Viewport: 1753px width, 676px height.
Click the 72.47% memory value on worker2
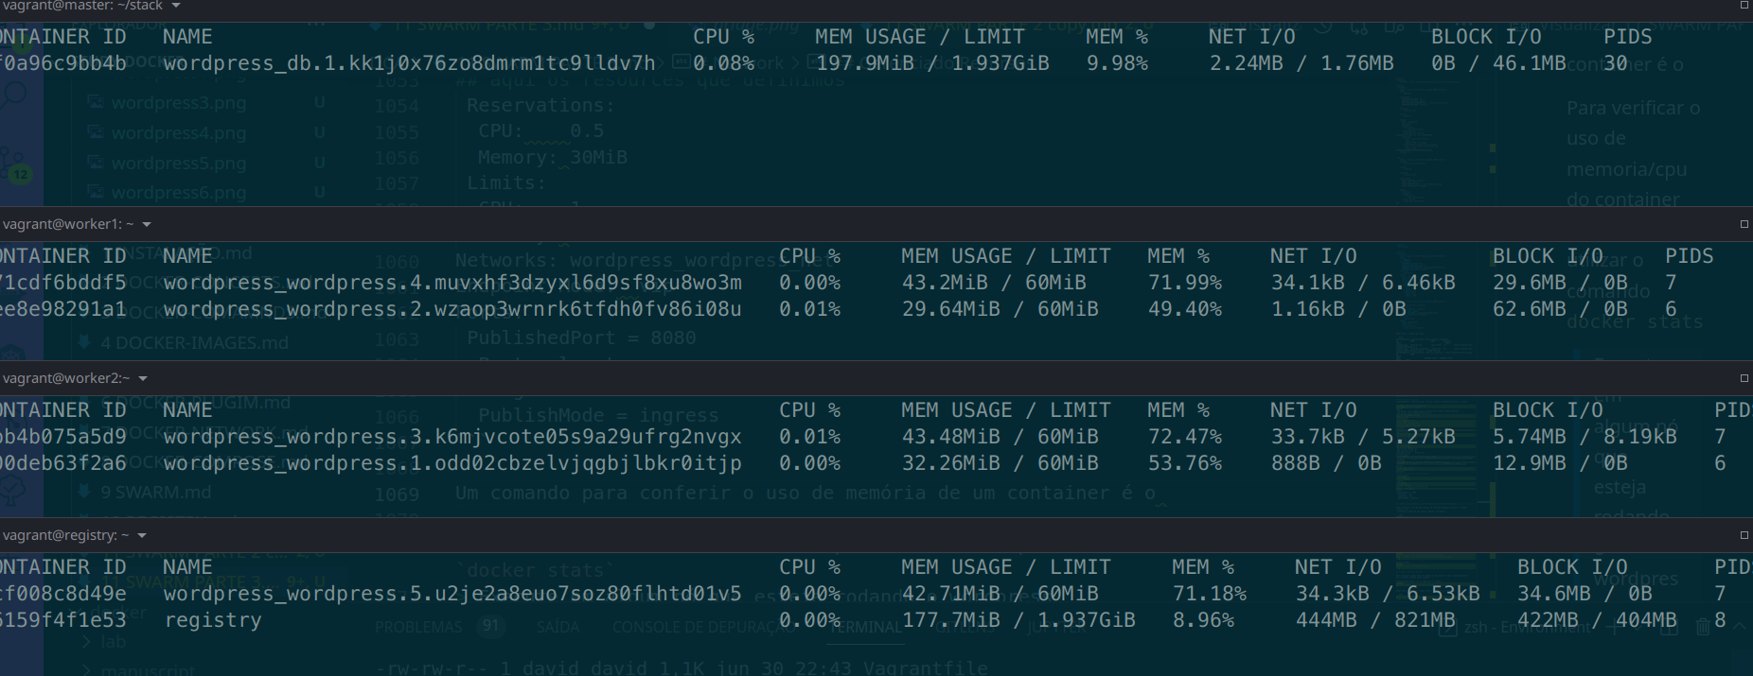(1184, 437)
